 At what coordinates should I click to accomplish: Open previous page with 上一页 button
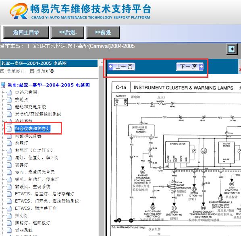coord(122,66)
